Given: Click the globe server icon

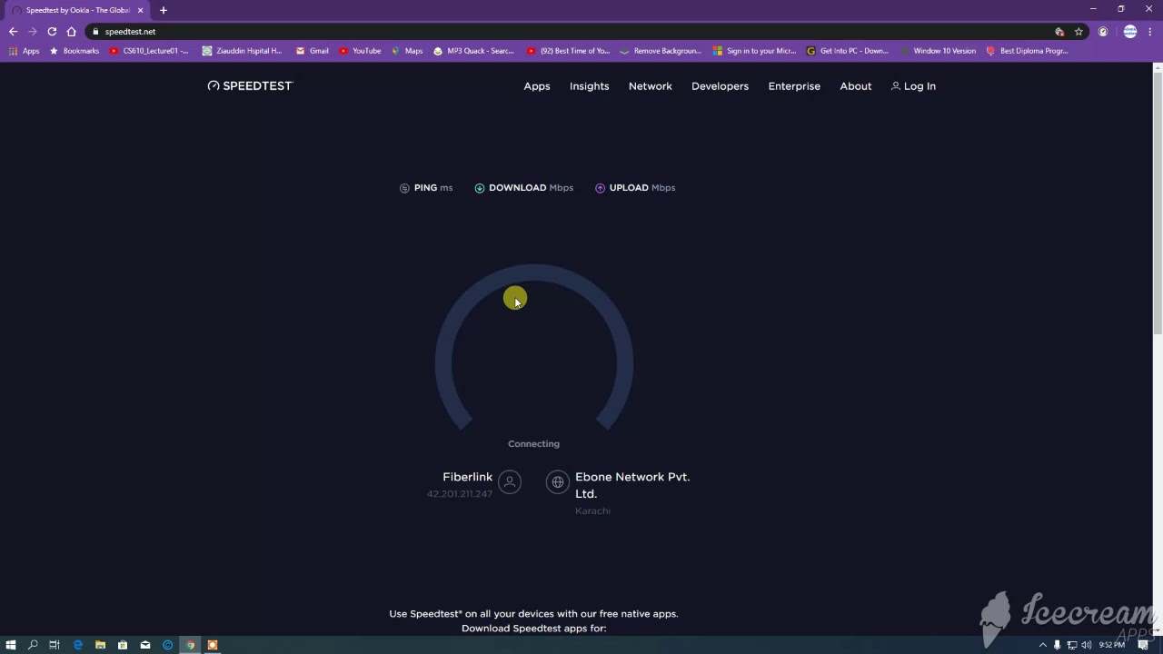Looking at the screenshot, I should click(x=558, y=482).
